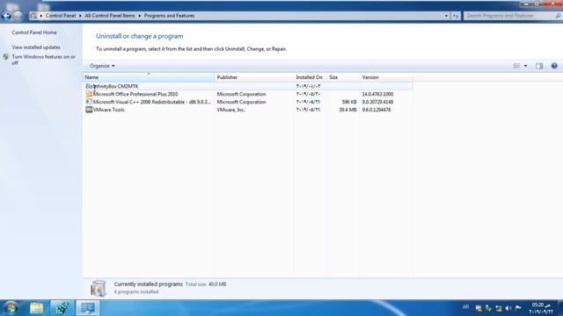Click the Control Panel taskbar button
The height and width of the screenshot is (316, 563).
(88, 308)
